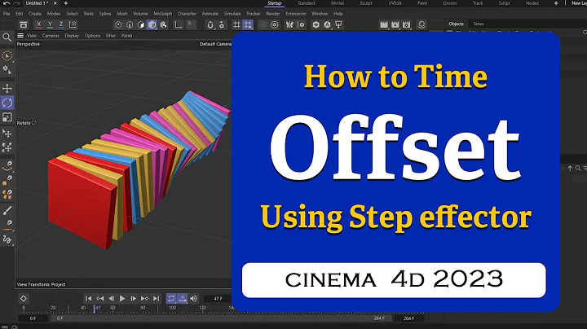The image size is (587, 329).
Task: Open snap settings icon beside magnet
Action: pos(222,24)
